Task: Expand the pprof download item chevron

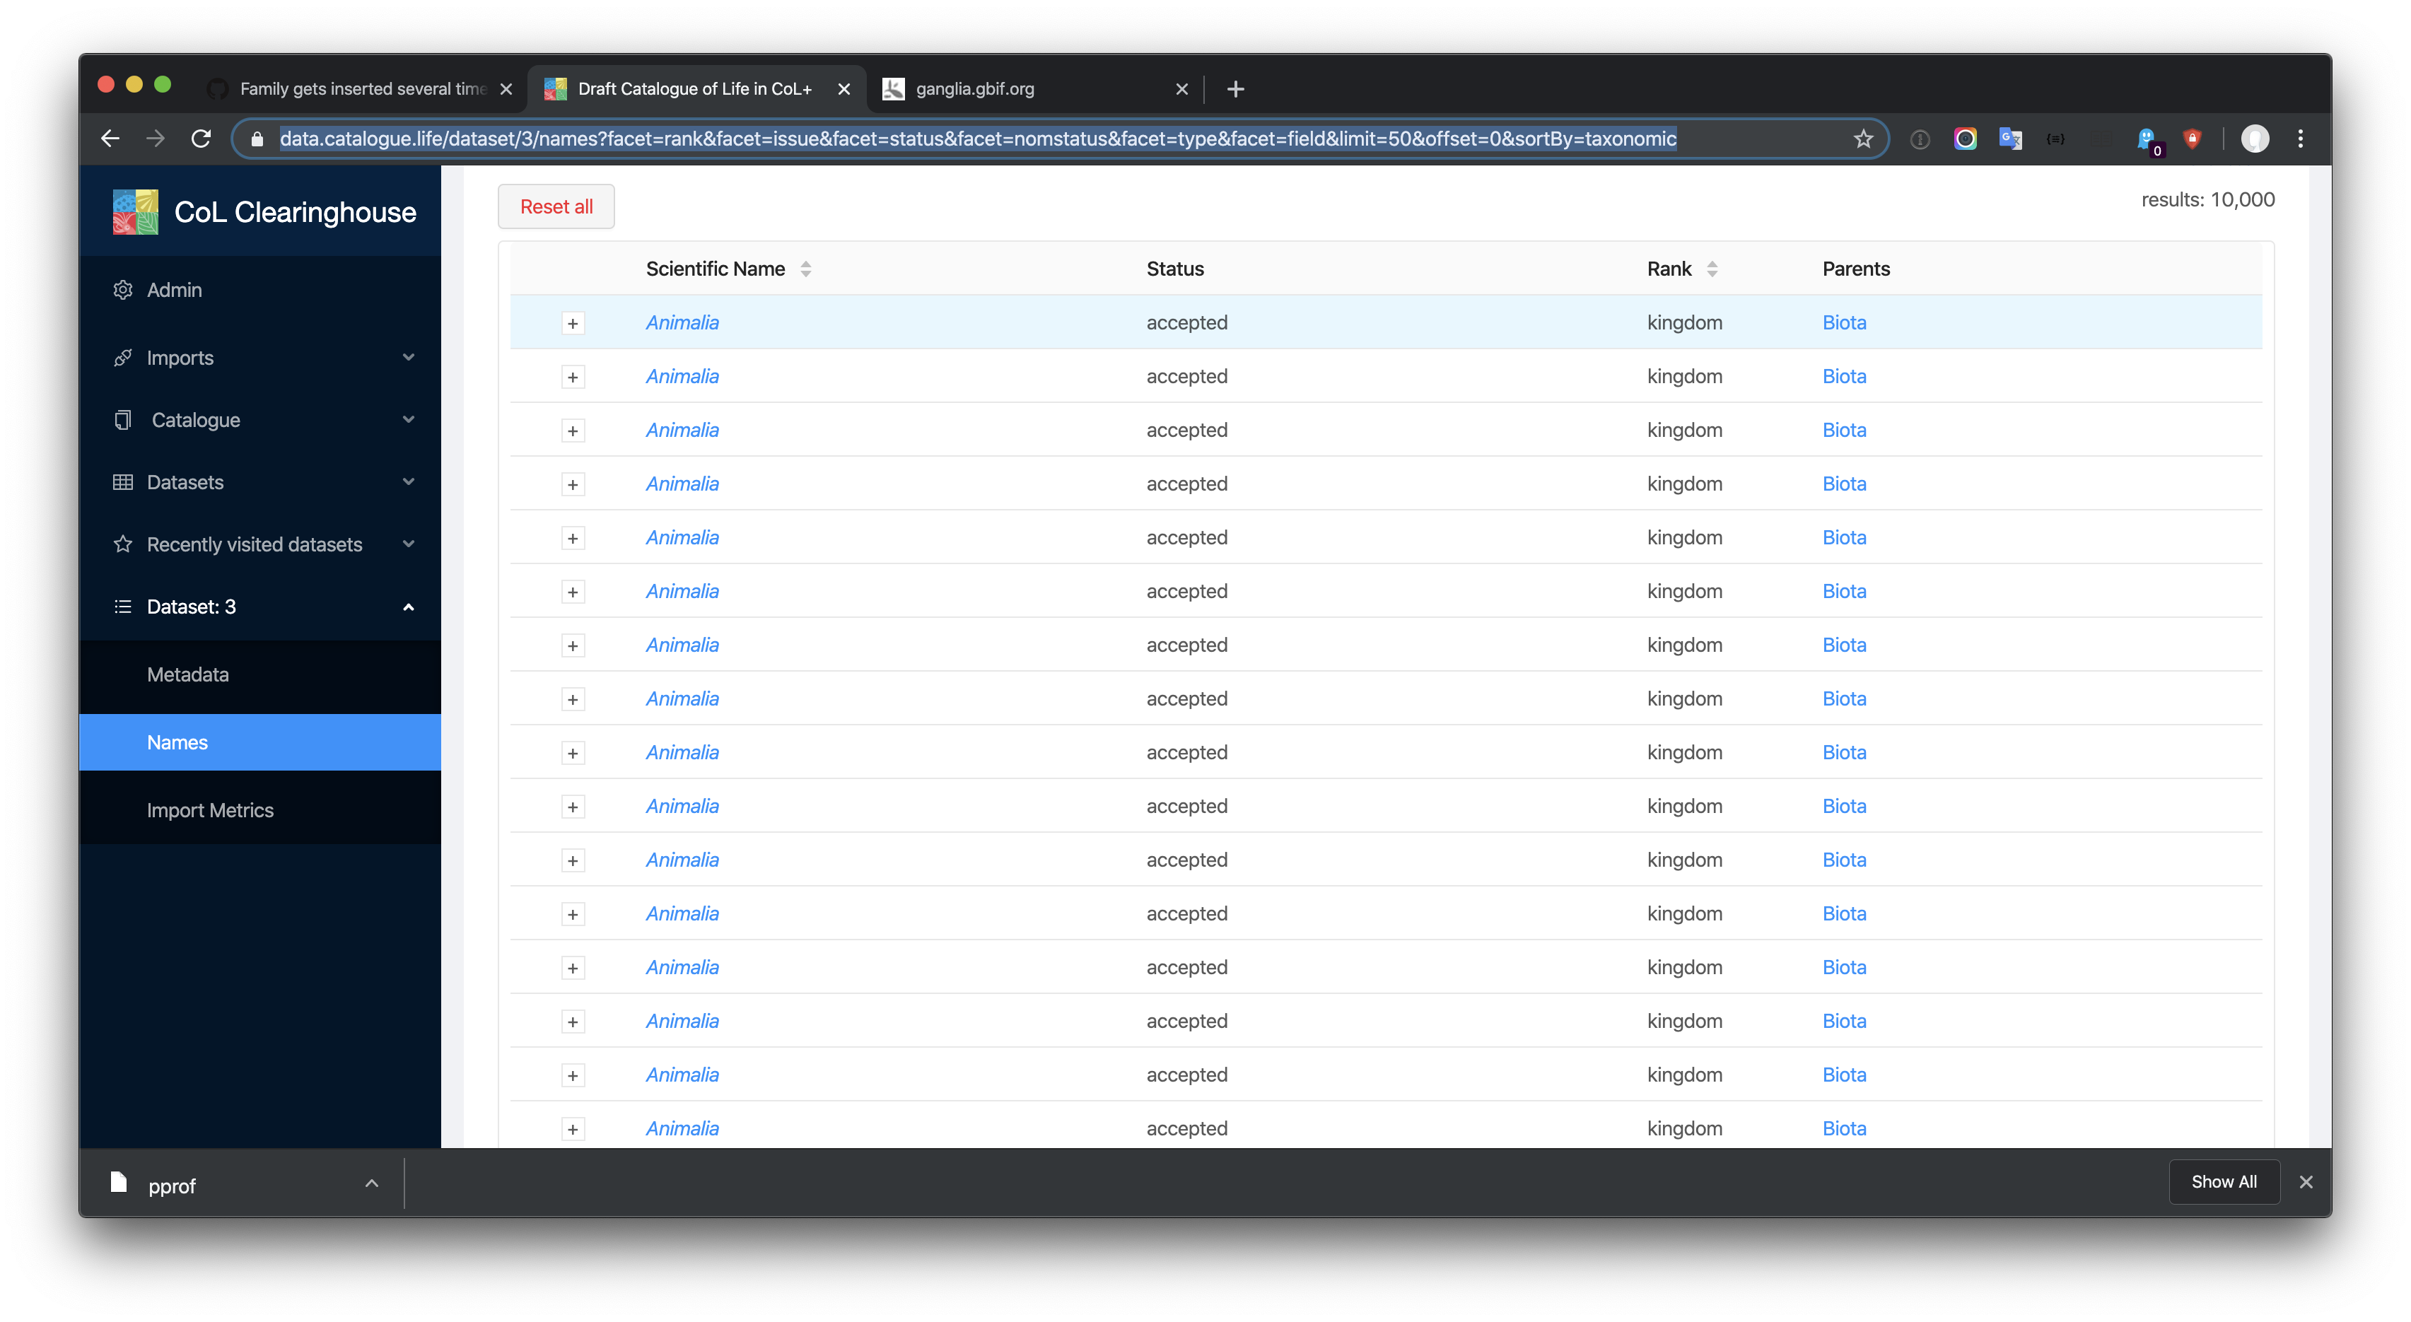Action: 372,1183
